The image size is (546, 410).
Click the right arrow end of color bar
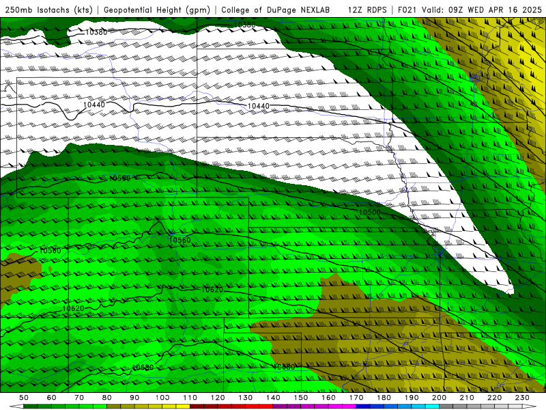click(530, 407)
